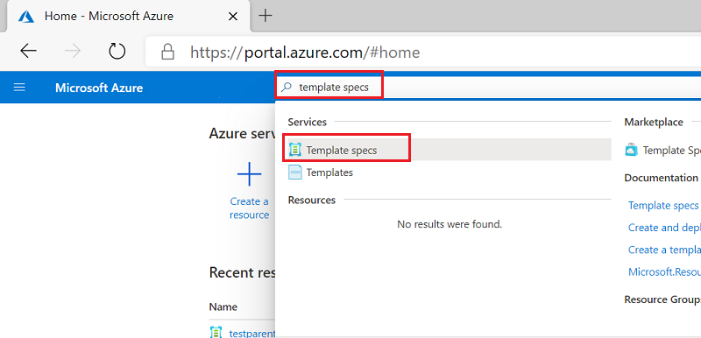Image resolution: width=701 pixels, height=338 pixels.
Task: Click the Template specs service icon
Action: tap(295, 150)
